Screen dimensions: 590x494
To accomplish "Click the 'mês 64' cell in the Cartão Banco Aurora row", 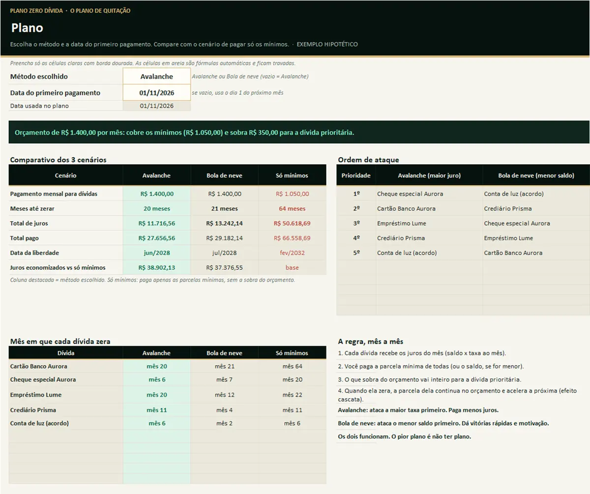I will click(292, 366).
